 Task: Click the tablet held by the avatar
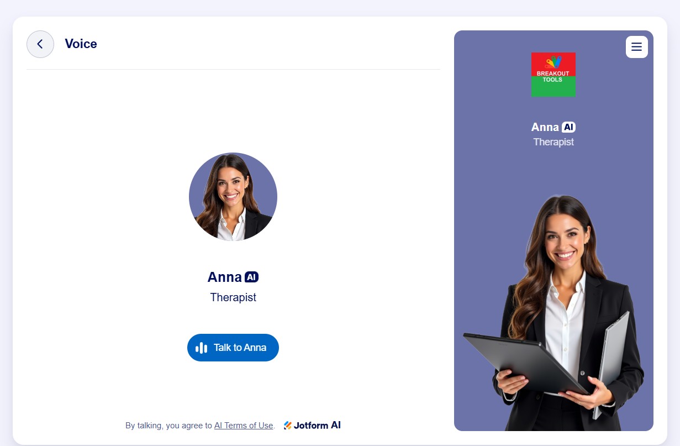[525, 362]
